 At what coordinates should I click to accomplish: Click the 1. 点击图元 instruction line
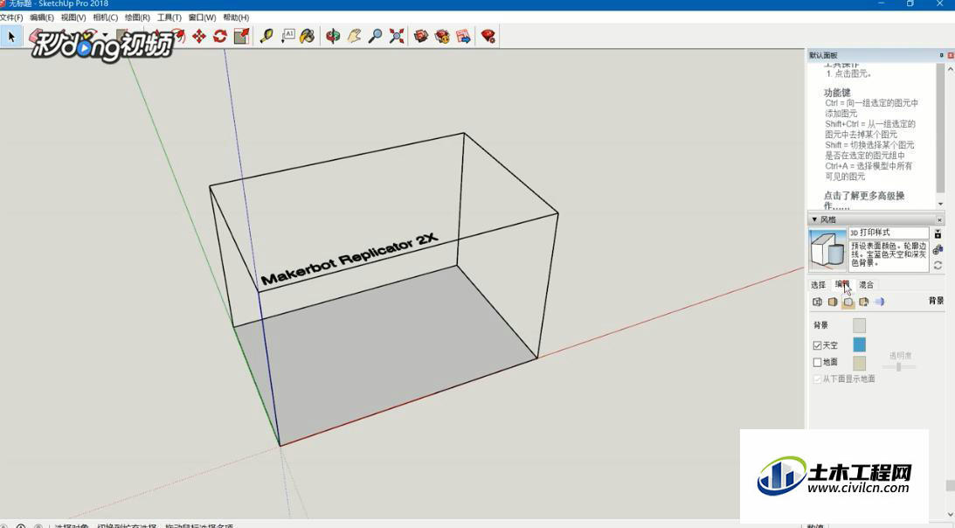pyautogui.click(x=849, y=73)
